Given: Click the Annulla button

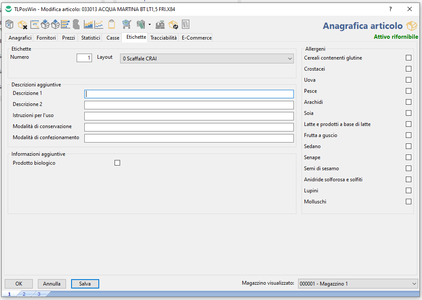Looking at the screenshot, I should click(52, 284).
